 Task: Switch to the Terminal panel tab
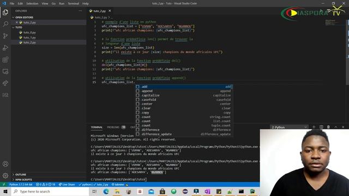(x=97, y=127)
